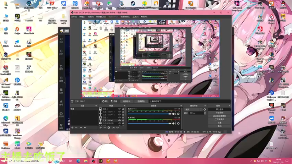Open source properties gear under sources list

point(109,128)
